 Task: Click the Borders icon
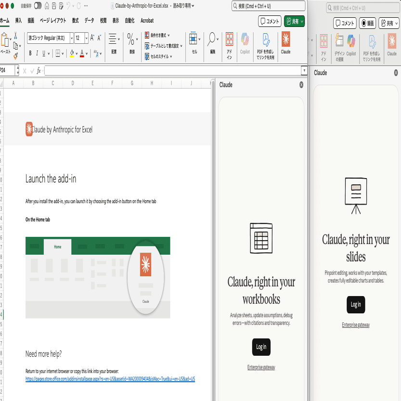[58, 53]
